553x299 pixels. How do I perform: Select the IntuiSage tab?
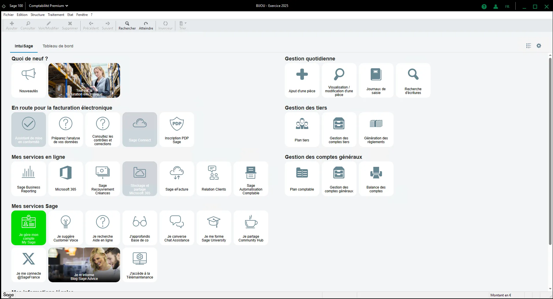[24, 46]
